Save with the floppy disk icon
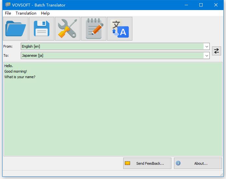Screen dimensions: 226x179 42,29
